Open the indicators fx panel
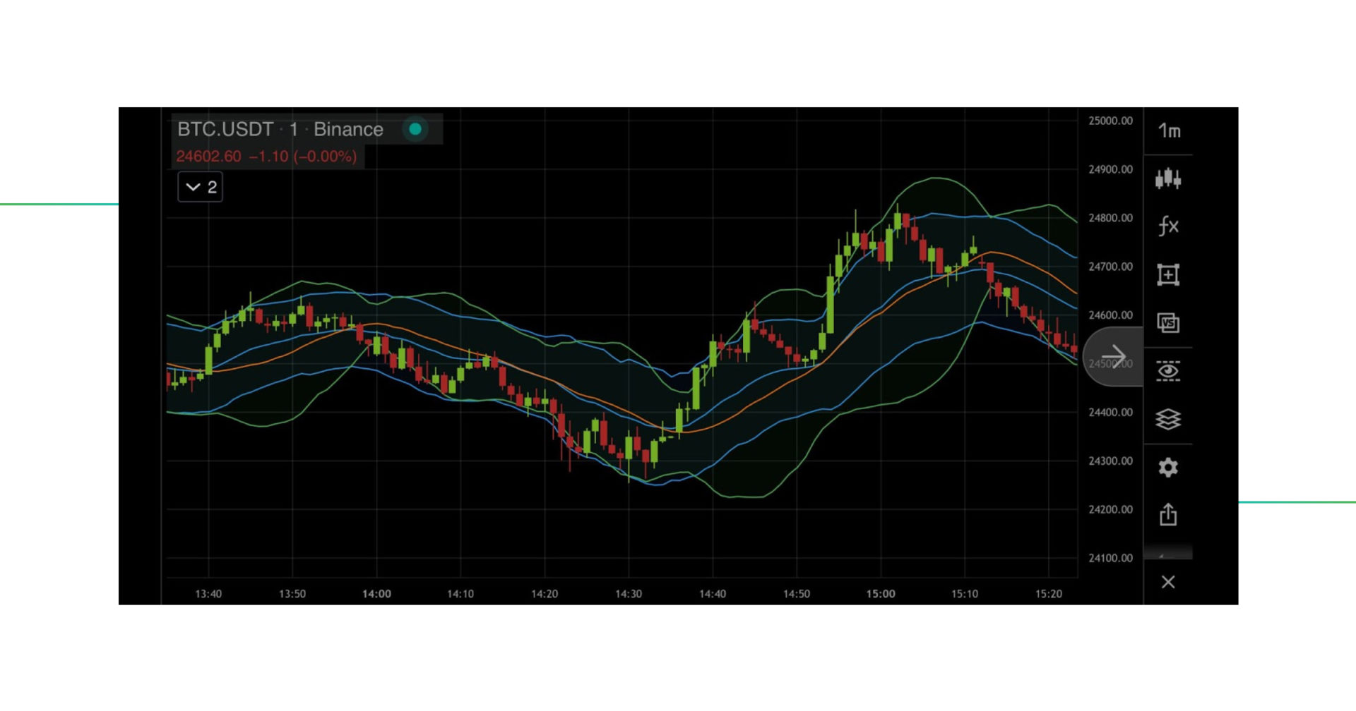 [x=1169, y=226]
